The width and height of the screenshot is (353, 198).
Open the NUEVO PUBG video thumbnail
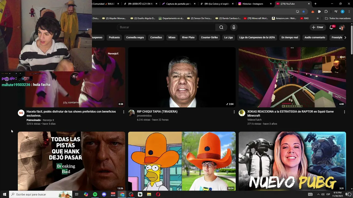click(x=292, y=161)
